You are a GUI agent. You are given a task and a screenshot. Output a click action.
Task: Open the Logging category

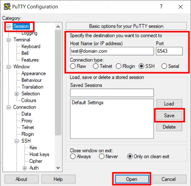pos(29,33)
